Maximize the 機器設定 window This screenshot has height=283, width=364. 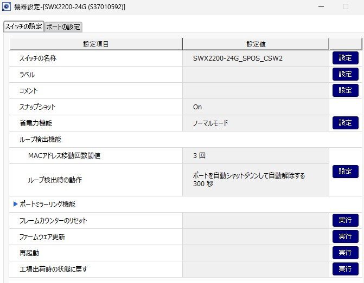pyautogui.click(x=346, y=7)
